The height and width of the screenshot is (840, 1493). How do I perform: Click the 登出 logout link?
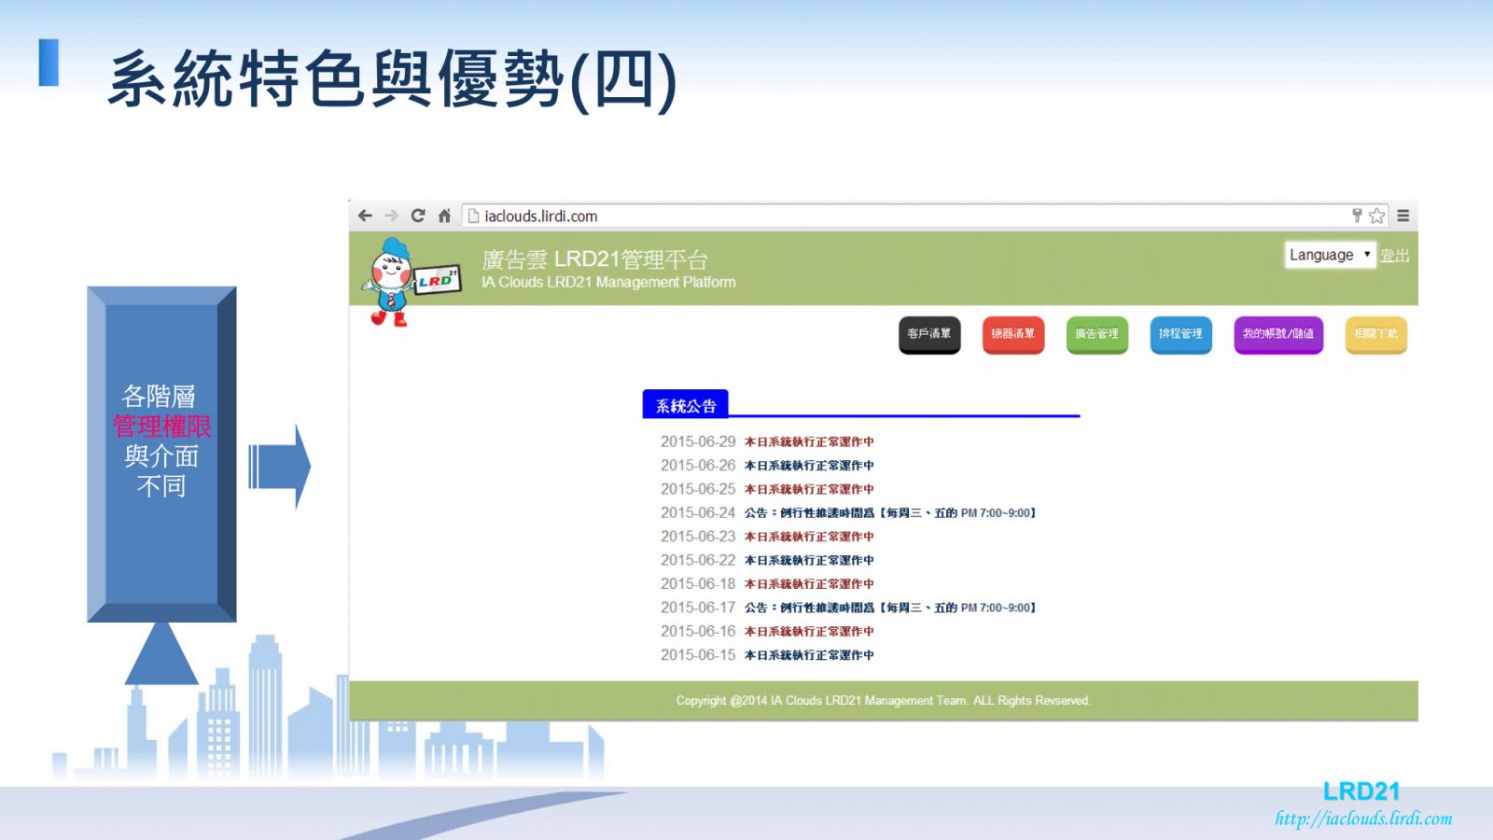click(1394, 256)
